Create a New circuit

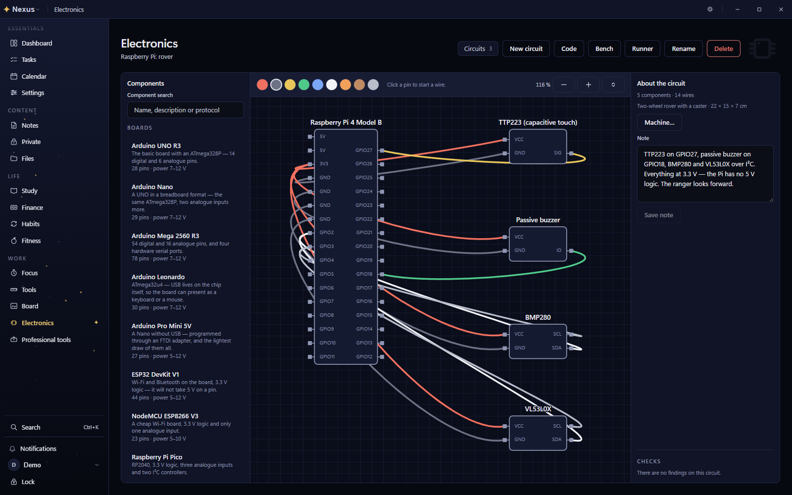pos(526,49)
